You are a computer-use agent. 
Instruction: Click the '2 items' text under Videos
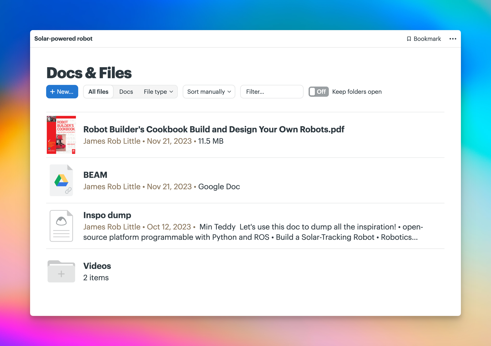(x=96, y=278)
